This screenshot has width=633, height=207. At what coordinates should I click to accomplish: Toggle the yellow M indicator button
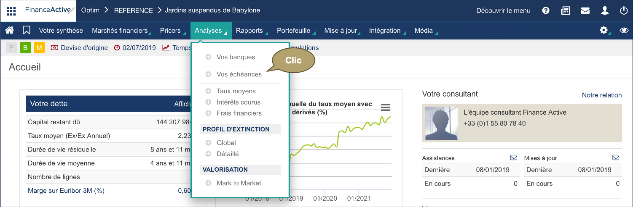[39, 48]
